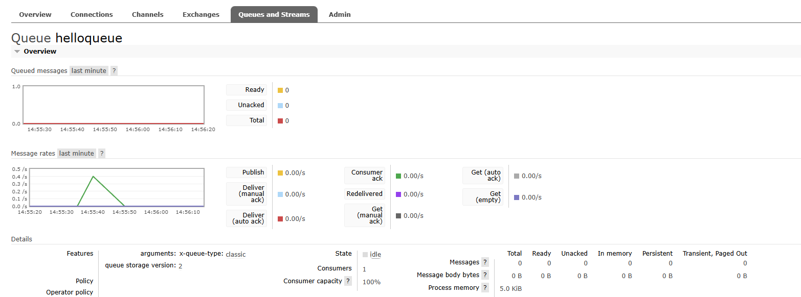Click the 'Transient, Paged Out' column header
The height and width of the screenshot is (297, 801).
(715, 254)
